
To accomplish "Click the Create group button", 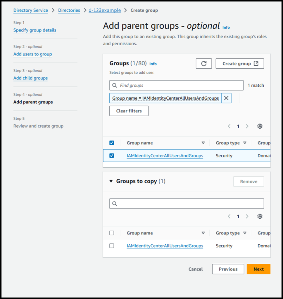I will point(240,63).
